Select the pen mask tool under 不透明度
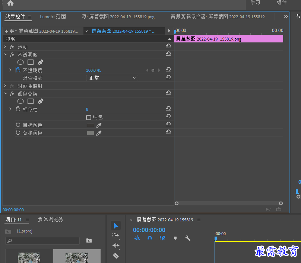The image size is (301, 263). click(x=40, y=62)
